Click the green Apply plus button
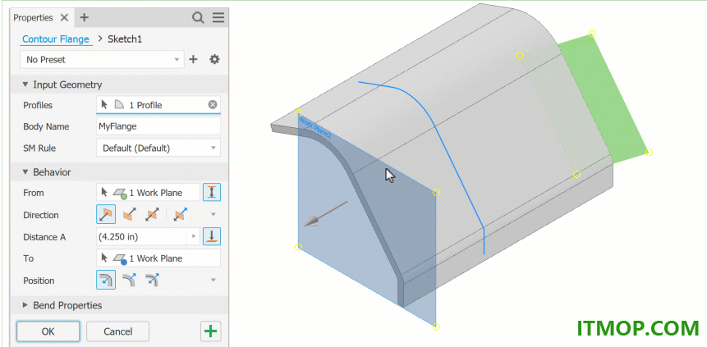 [210, 331]
